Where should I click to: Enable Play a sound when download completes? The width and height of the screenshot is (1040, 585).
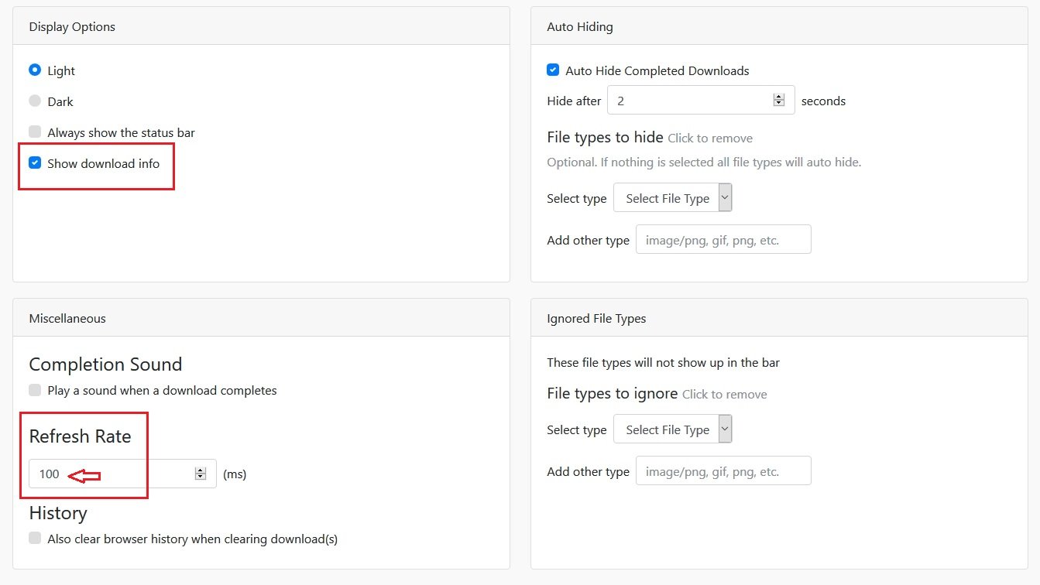click(x=35, y=390)
